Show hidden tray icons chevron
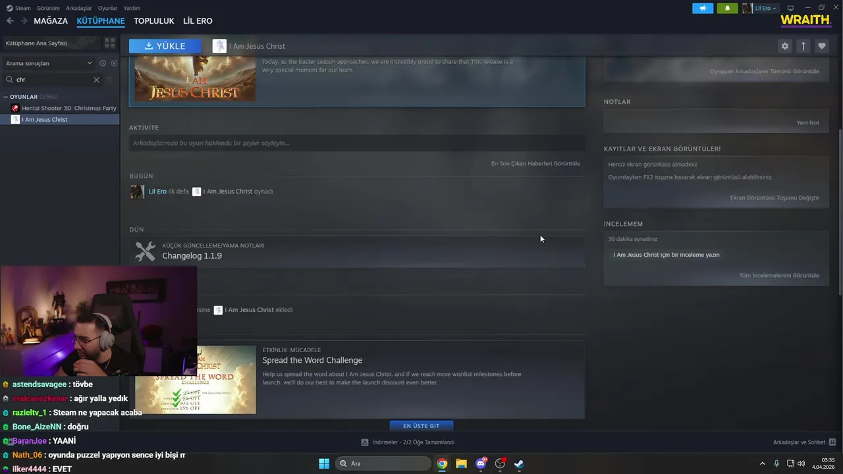The height and width of the screenshot is (474, 843). [x=763, y=463]
